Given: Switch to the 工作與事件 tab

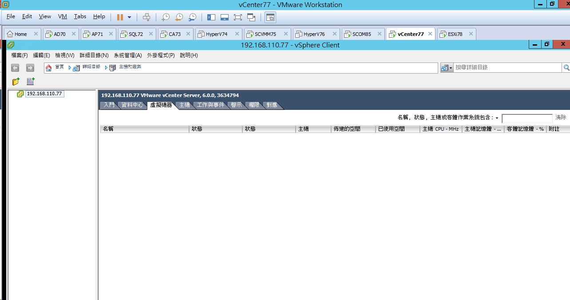Looking at the screenshot, I should click(210, 105).
